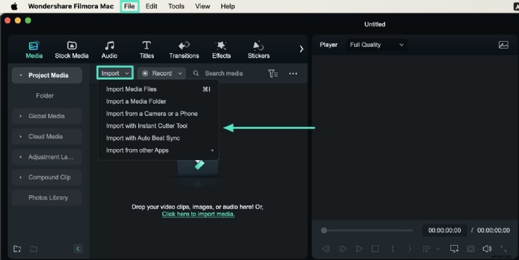Open the Stock Media tab
Viewport: 519px width, 260px height.
[71, 49]
